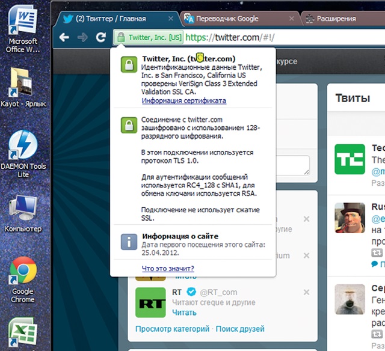Dismiss the RT suggestion with its X

click(306, 292)
